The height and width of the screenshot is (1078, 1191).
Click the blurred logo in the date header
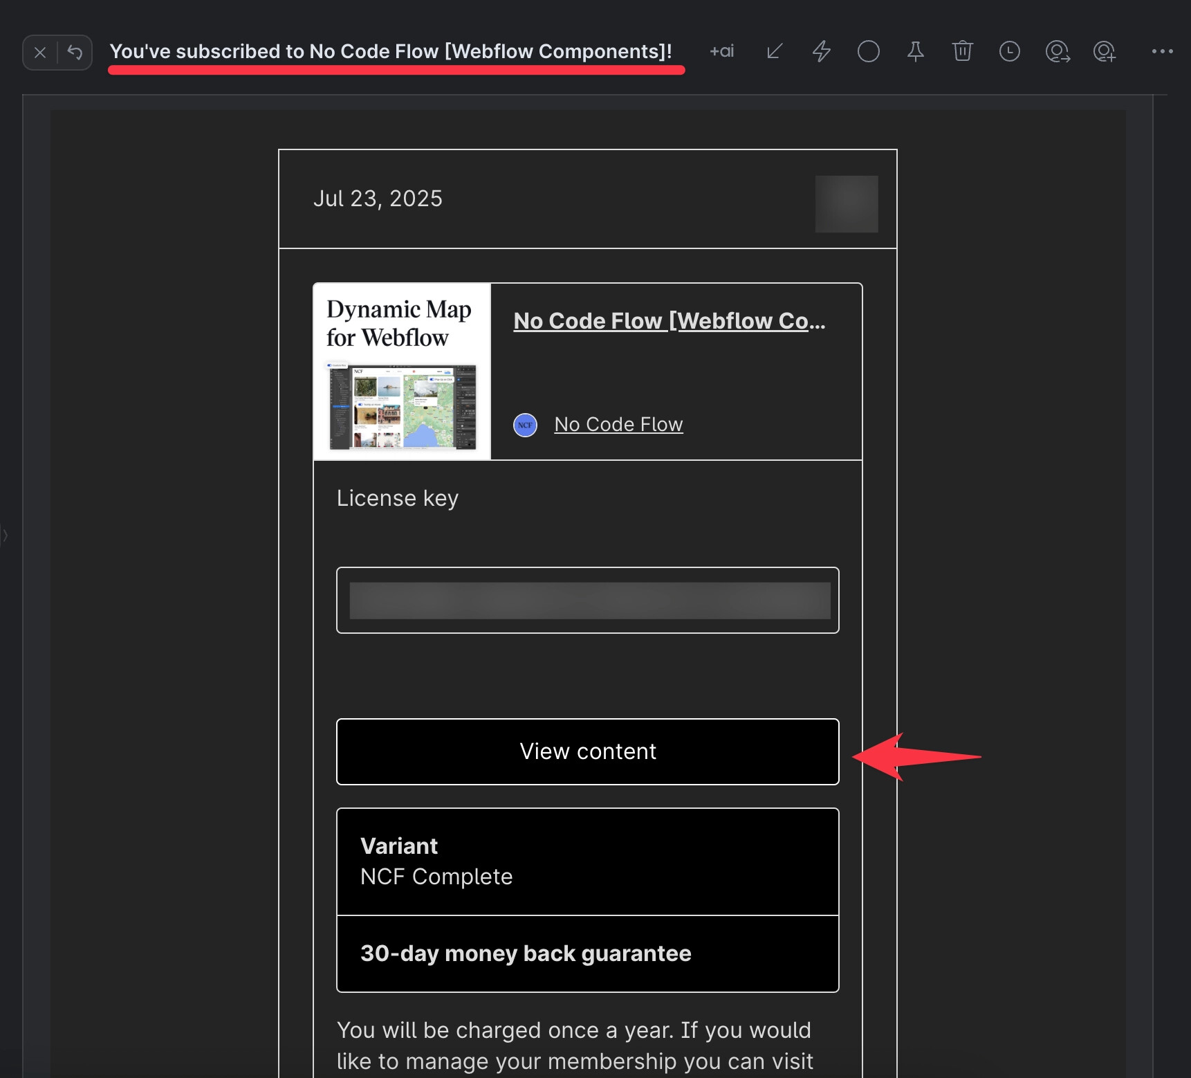coord(847,204)
